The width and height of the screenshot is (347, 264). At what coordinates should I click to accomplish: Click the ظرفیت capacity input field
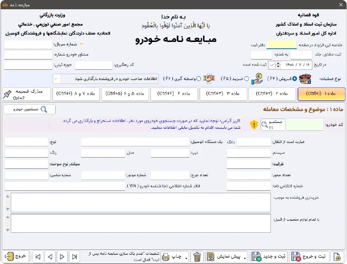tap(249, 164)
